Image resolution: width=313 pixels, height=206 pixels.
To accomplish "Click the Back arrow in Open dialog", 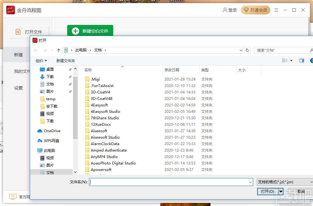I will pyautogui.click(x=36, y=50).
